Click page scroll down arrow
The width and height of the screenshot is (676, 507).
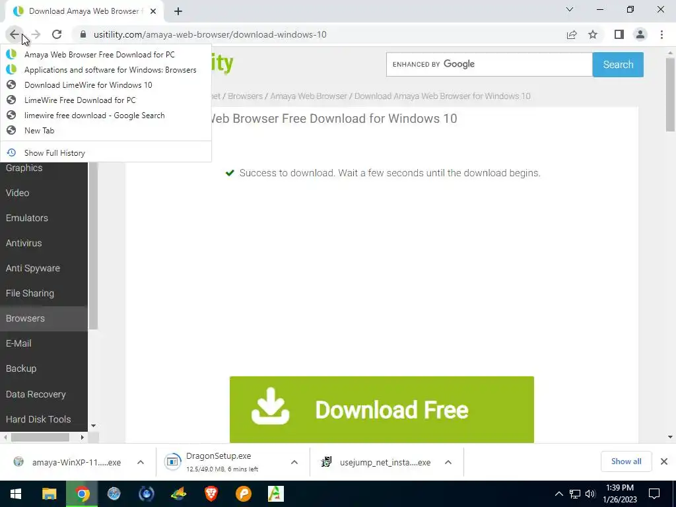(670, 437)
